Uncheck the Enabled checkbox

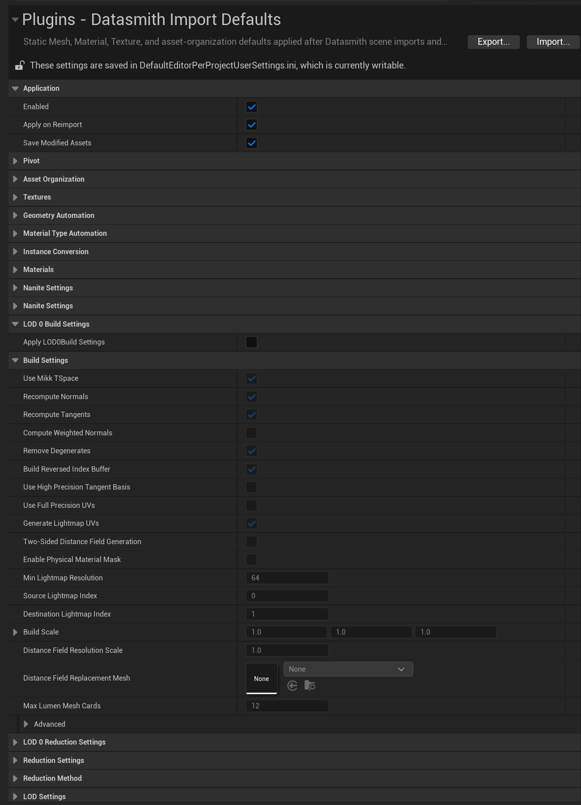click(x=251, y=107)
